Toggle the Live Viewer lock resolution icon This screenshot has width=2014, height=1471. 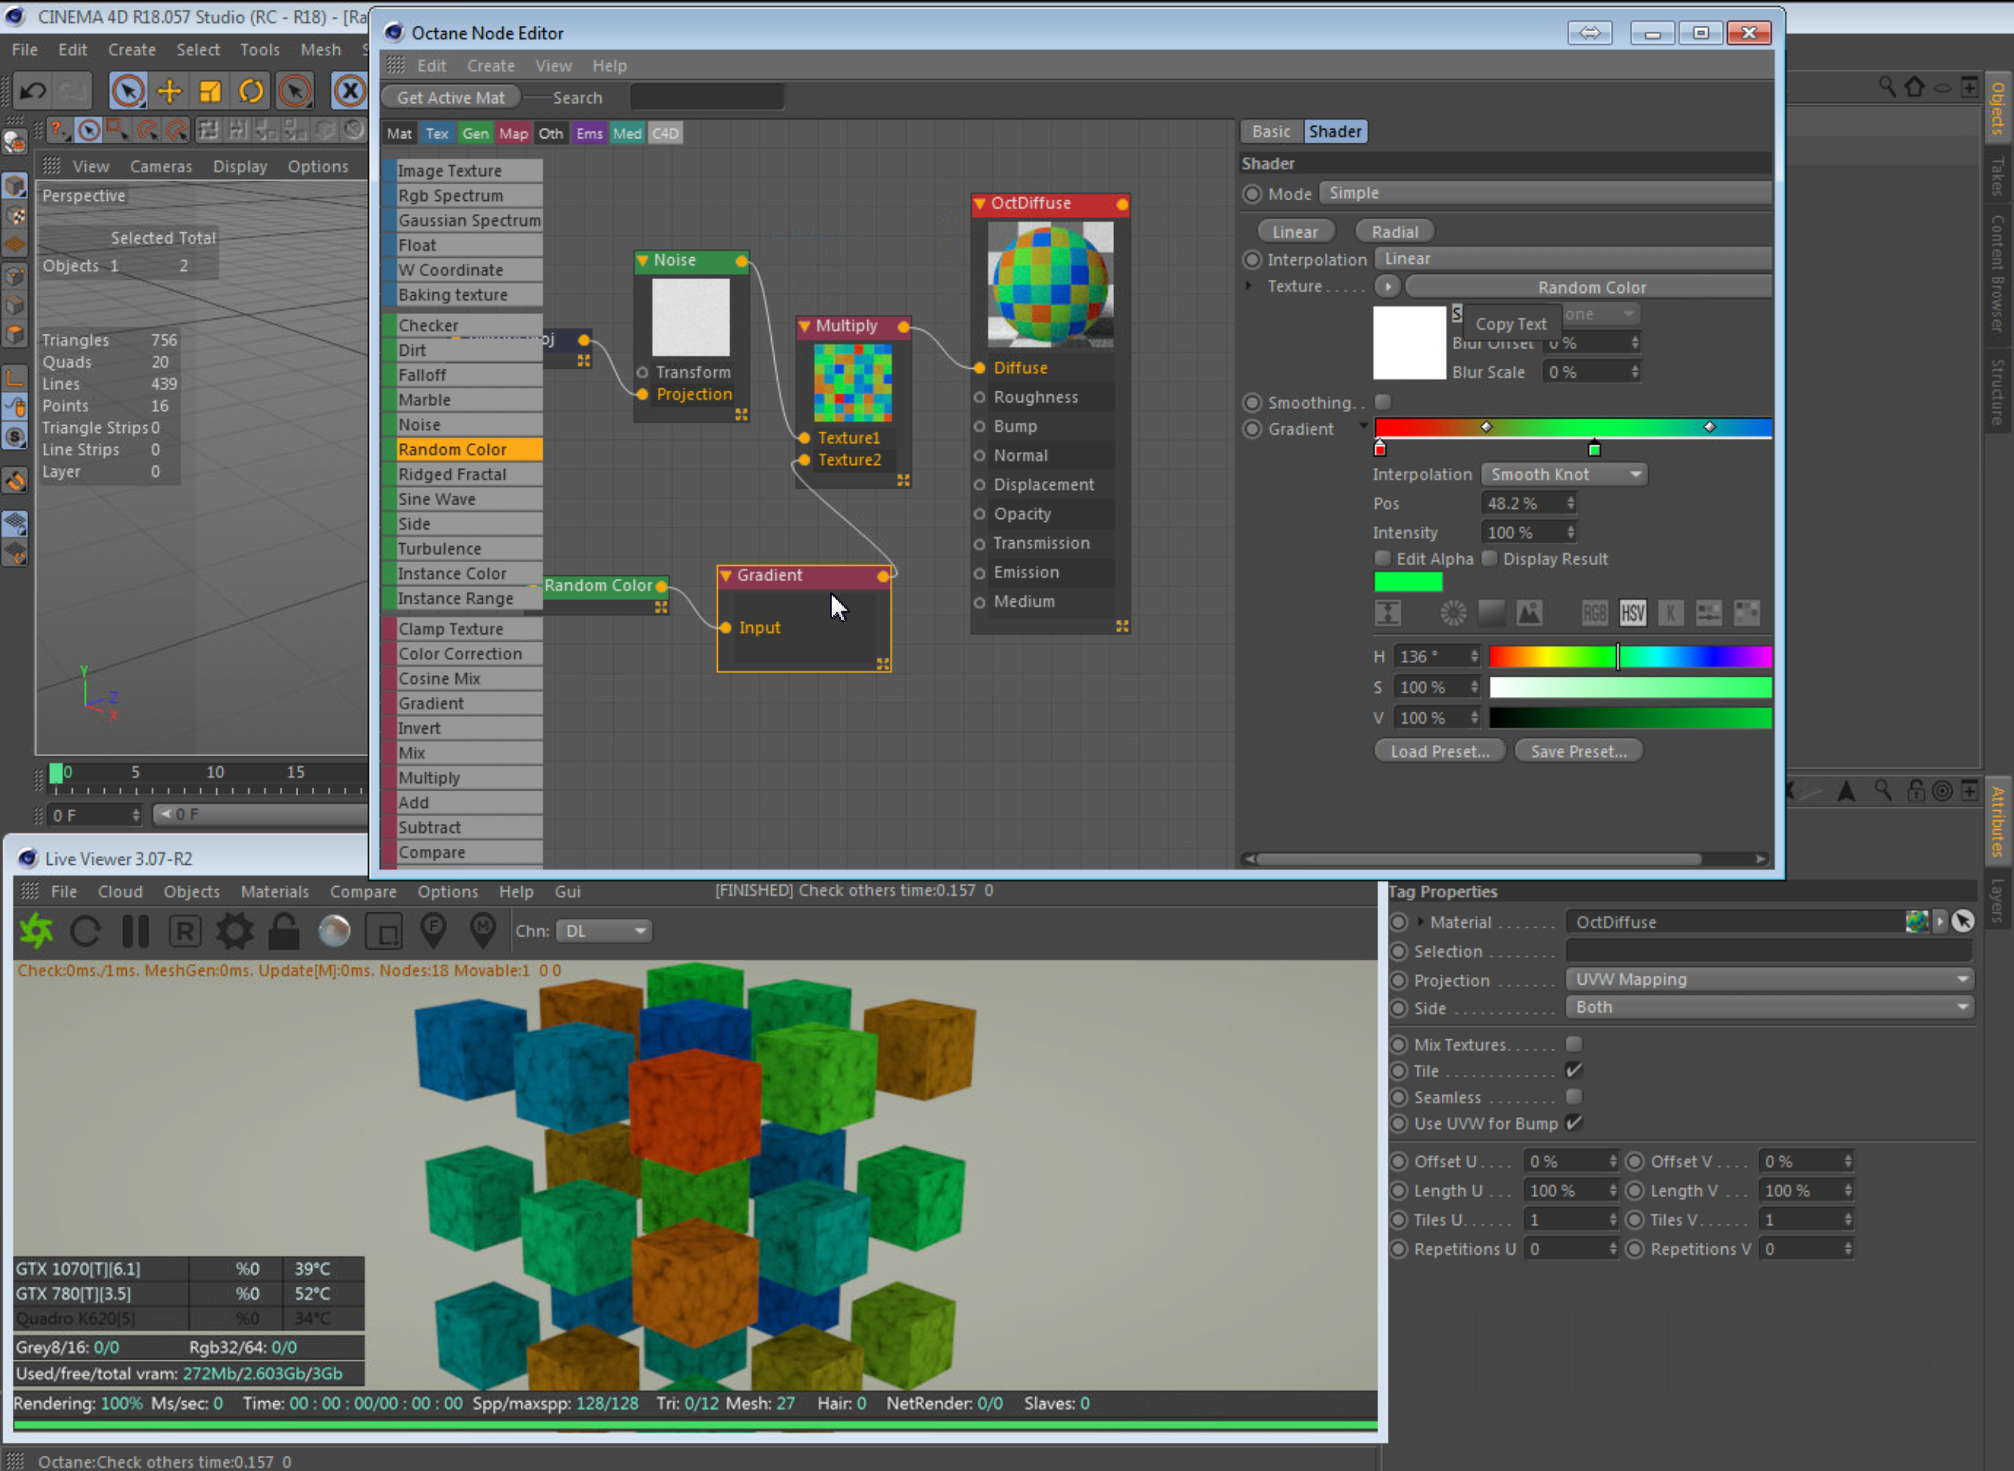point(284,932)
